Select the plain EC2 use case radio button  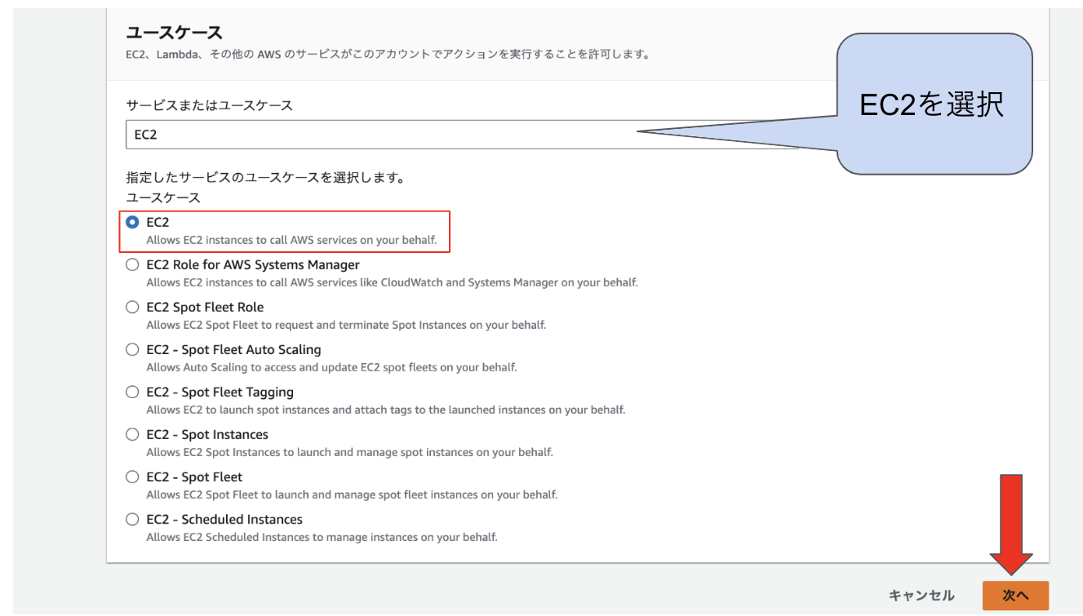point(132,222)
